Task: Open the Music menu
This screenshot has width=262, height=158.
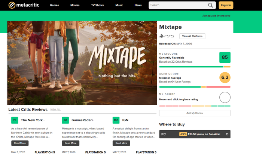Action: (119, 5)
